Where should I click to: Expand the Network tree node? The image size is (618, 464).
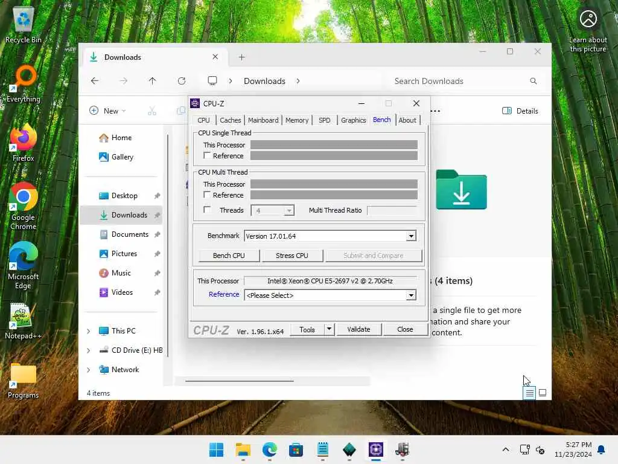89,370
